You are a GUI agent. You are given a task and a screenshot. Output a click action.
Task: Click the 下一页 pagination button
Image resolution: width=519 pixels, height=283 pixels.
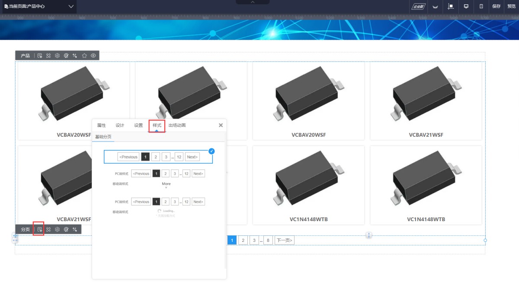(x=285, y=240)
